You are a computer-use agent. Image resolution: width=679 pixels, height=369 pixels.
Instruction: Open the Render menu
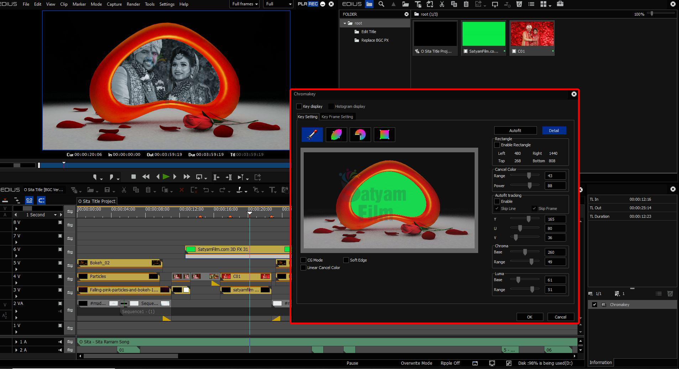pos(134,4)
